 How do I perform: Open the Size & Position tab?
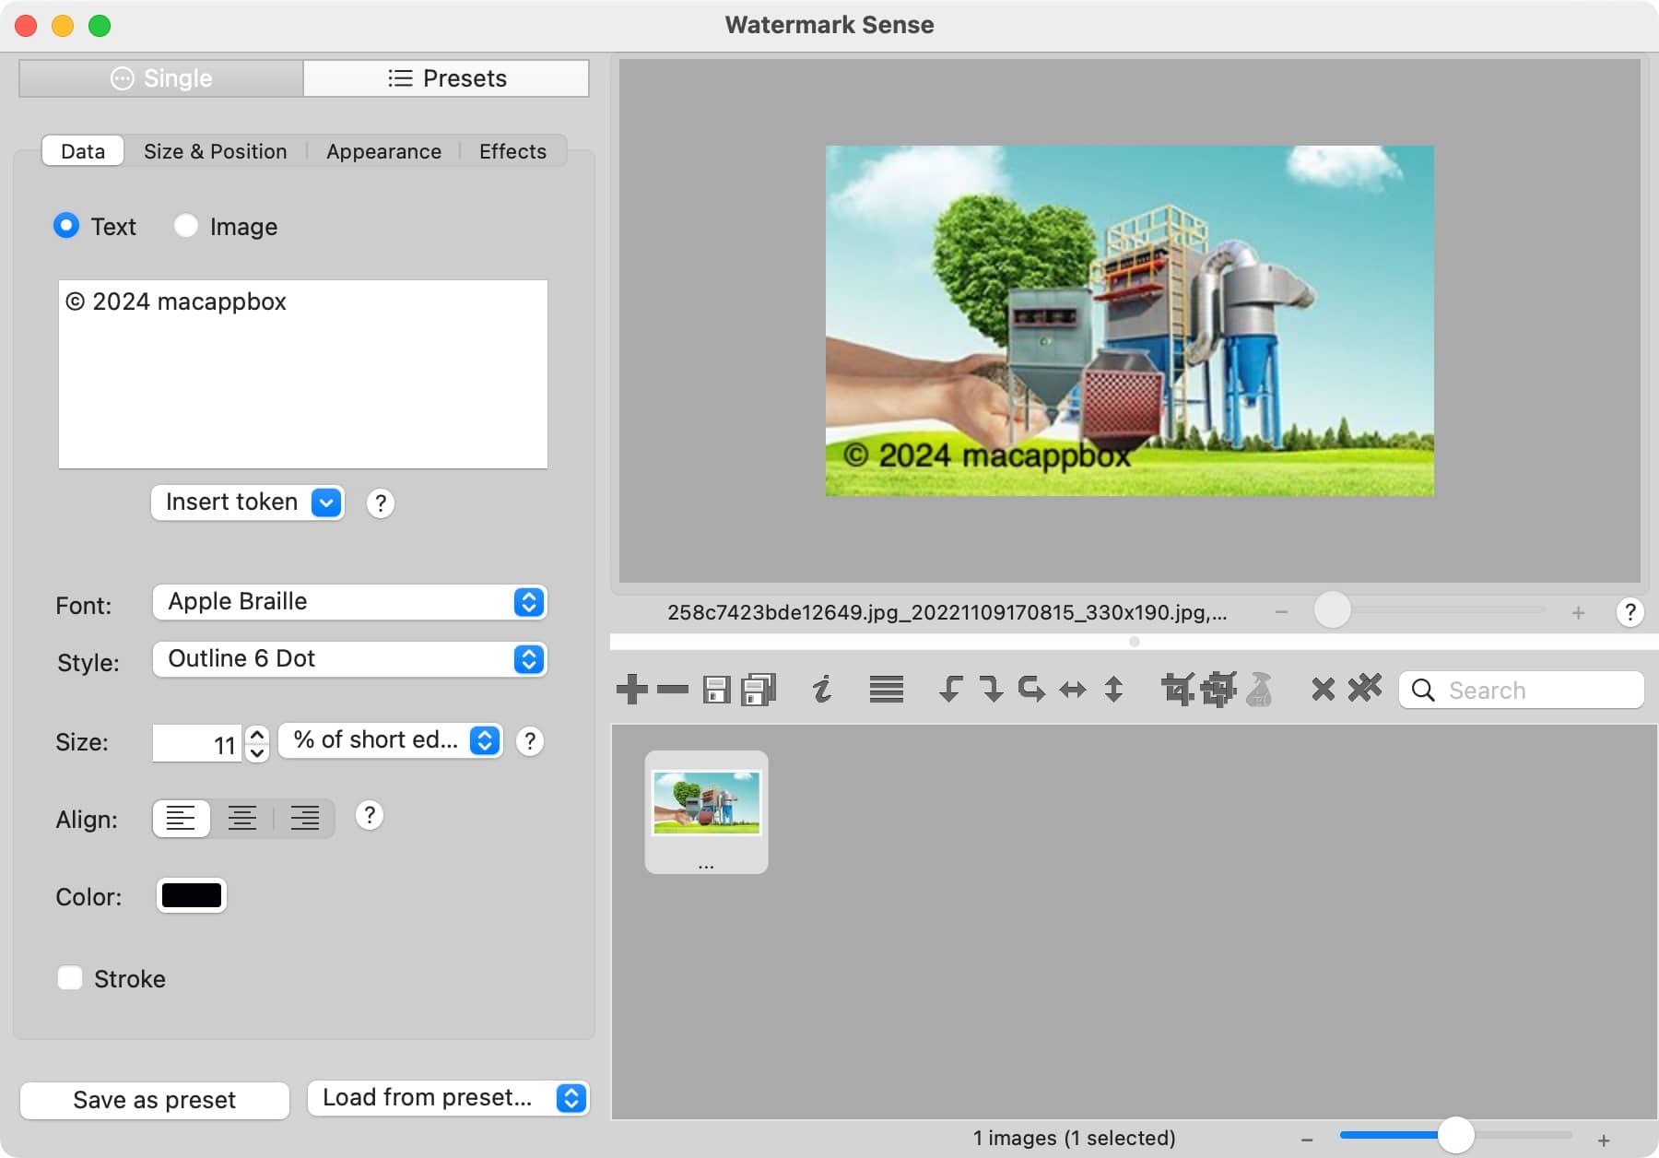pyautogui.click(x=215, y=151)
